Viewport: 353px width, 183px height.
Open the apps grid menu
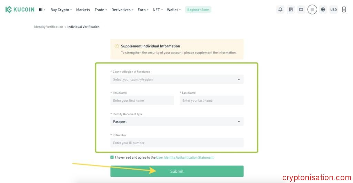click(41, 10)
